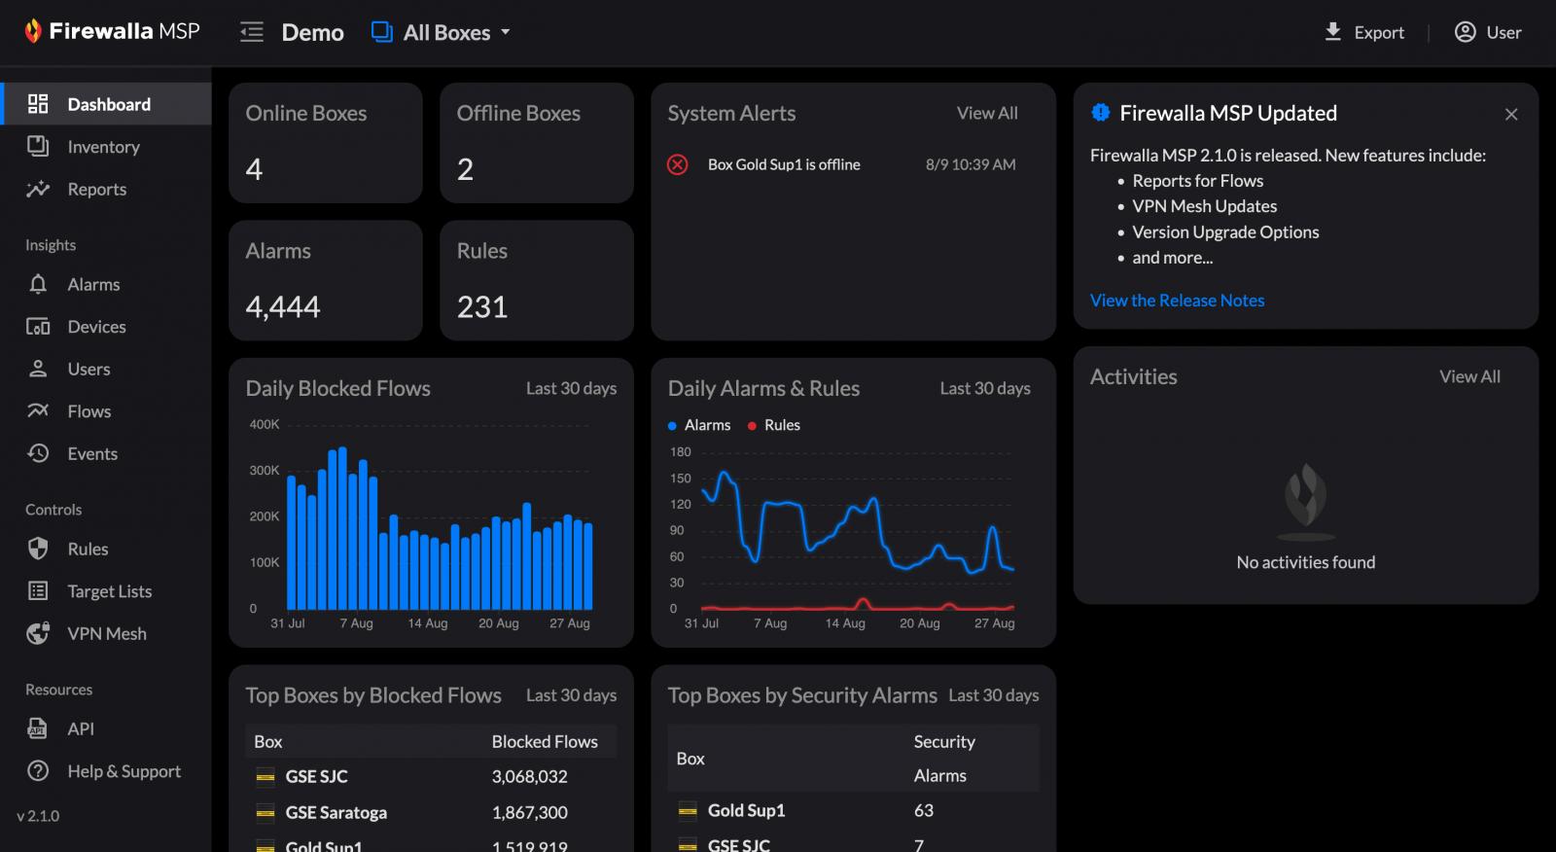
Task: Click the 'Gold Sup1' name in Security Alarms
Action: pyautogui.click(x=746, y=810)
